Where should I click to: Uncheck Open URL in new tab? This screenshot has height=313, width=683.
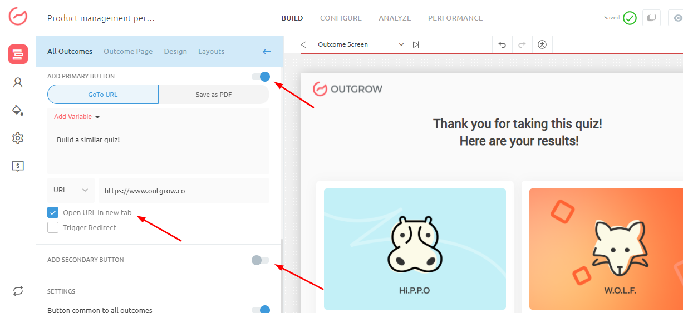(x=53, y=212)
